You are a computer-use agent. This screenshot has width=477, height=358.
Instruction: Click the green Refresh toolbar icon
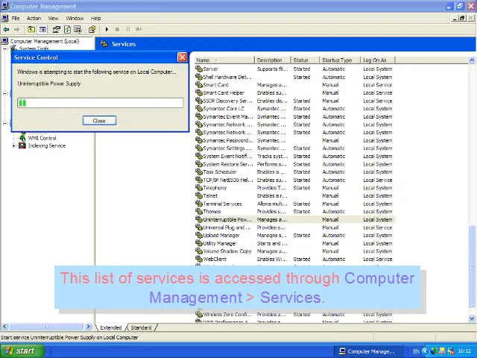point(67,29)
